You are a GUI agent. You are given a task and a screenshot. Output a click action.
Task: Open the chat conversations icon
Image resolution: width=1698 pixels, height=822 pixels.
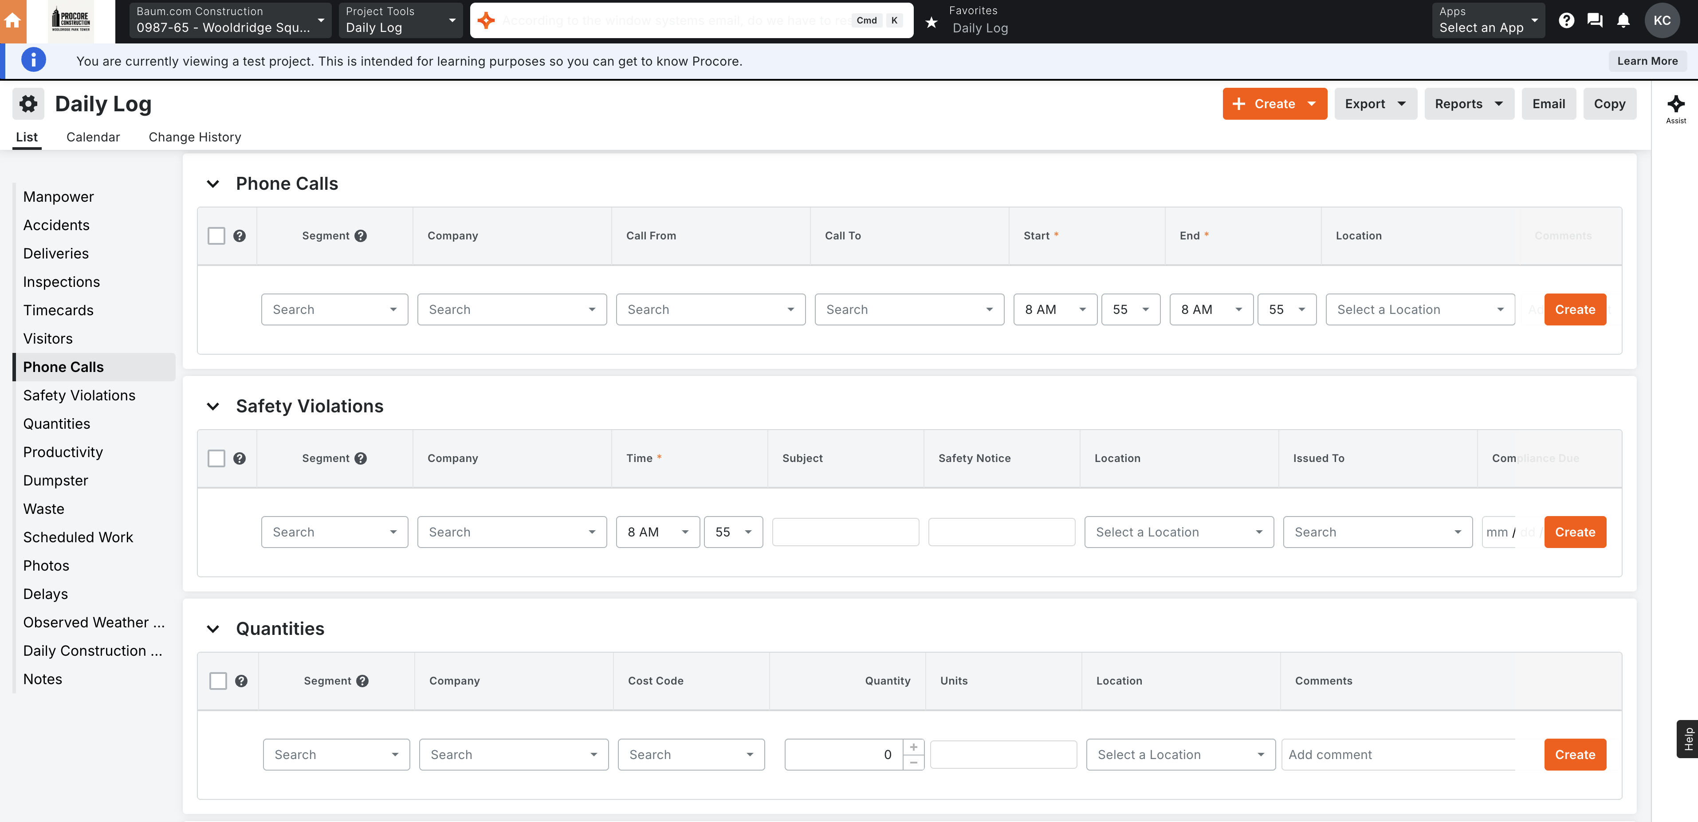[1595, 20]
